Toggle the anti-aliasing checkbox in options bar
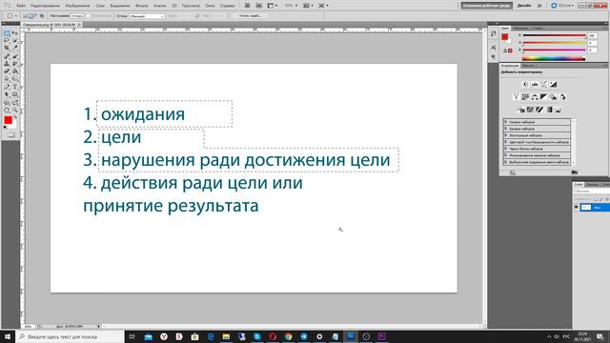The width and height of the screenshot is (610, 343). [x=89, y=16]
